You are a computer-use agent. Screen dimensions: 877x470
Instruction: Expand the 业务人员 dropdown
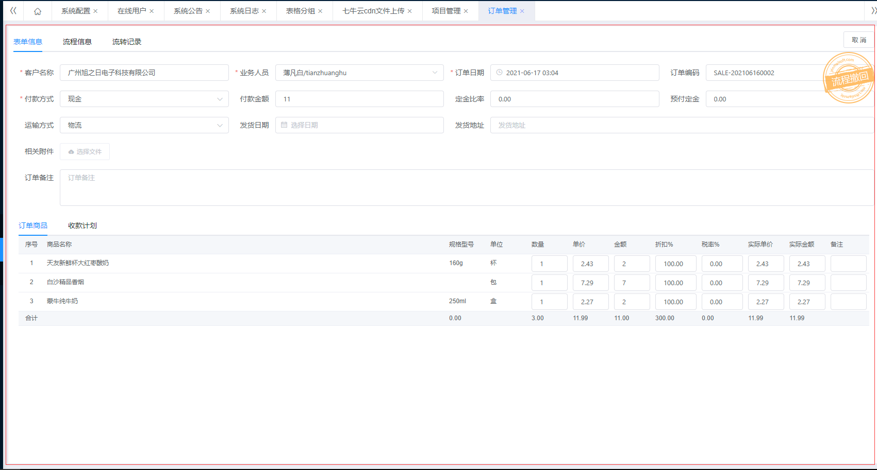coord(435,73)
